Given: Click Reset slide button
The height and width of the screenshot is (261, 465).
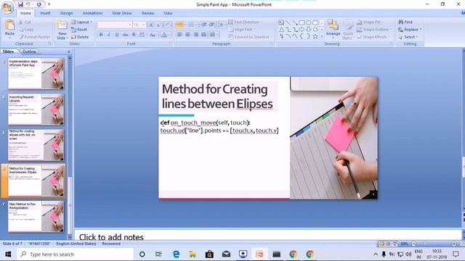Looking at the screenshot, I should [x=79, y=30].
